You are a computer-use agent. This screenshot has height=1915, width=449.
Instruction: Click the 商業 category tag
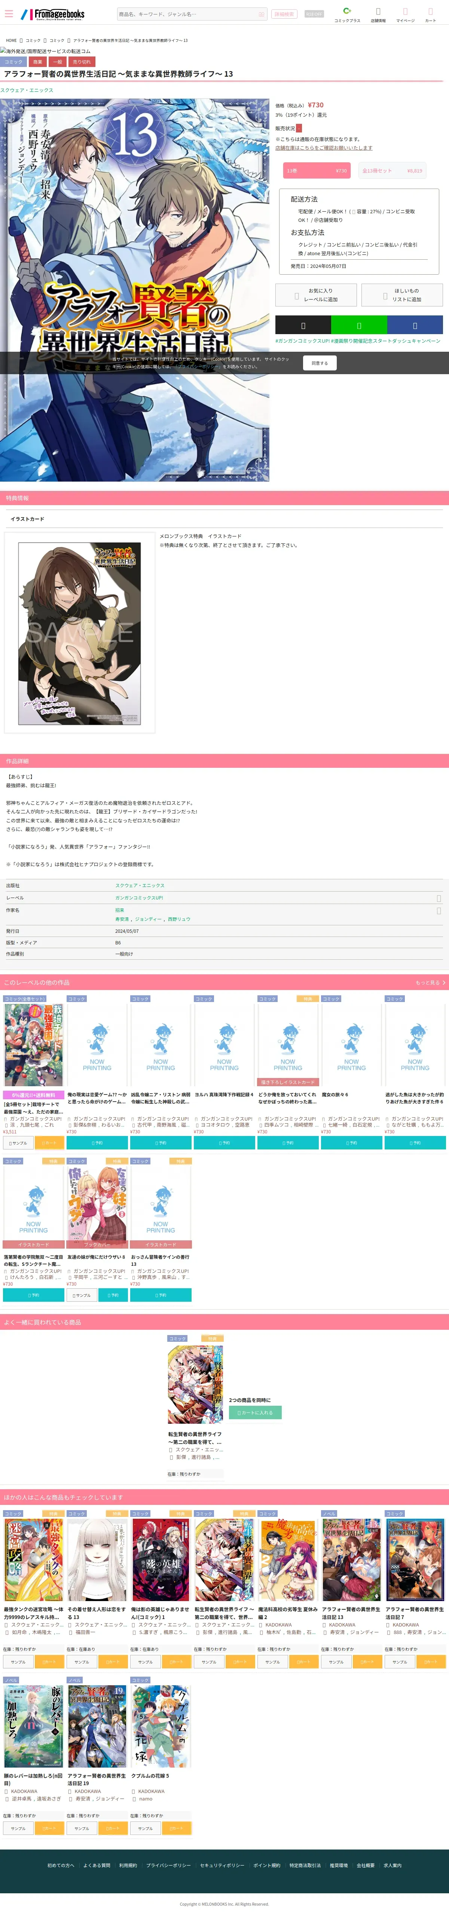click(x=38, y=62)
